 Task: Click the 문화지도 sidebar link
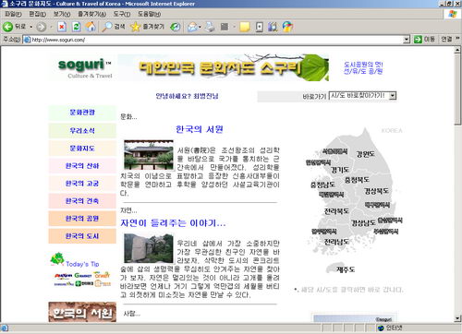(82, 149)
